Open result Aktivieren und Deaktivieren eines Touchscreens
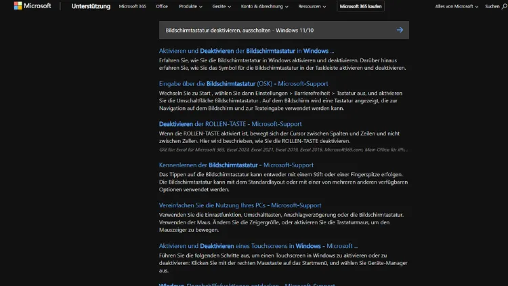 [258, 246]
